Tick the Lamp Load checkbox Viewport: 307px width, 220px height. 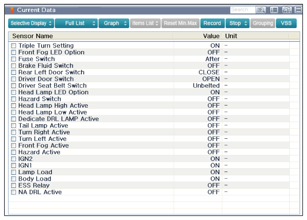[x=13, y=172]
